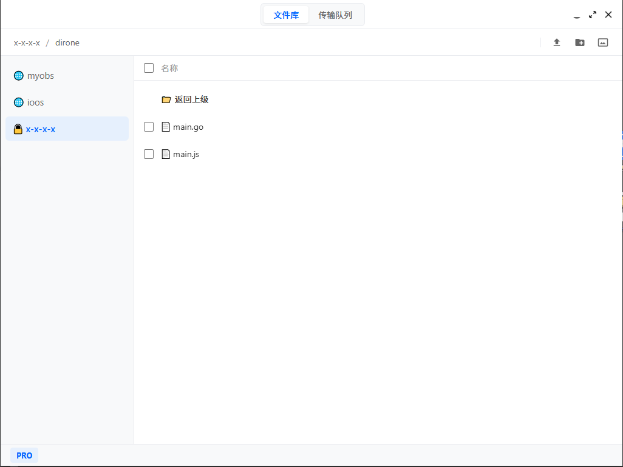Click the main.go file icon
623x467 pixels.
(166, 127)
